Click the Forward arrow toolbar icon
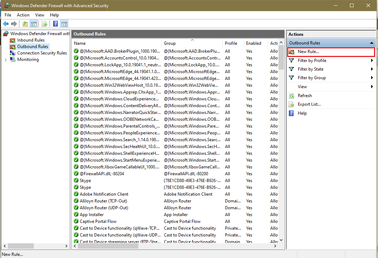The width and height of the screenshot is (378, 258). pos(14,24)
